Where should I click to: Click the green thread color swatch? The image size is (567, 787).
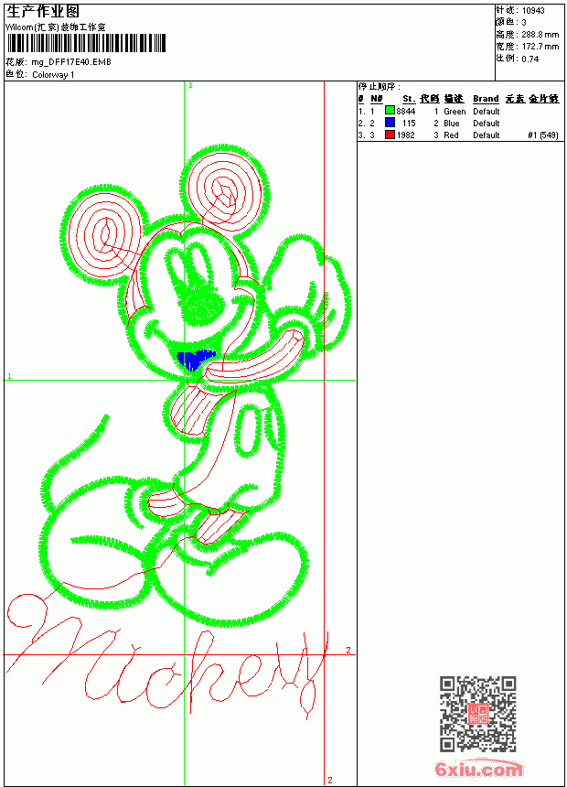click(x=390, y=111)
